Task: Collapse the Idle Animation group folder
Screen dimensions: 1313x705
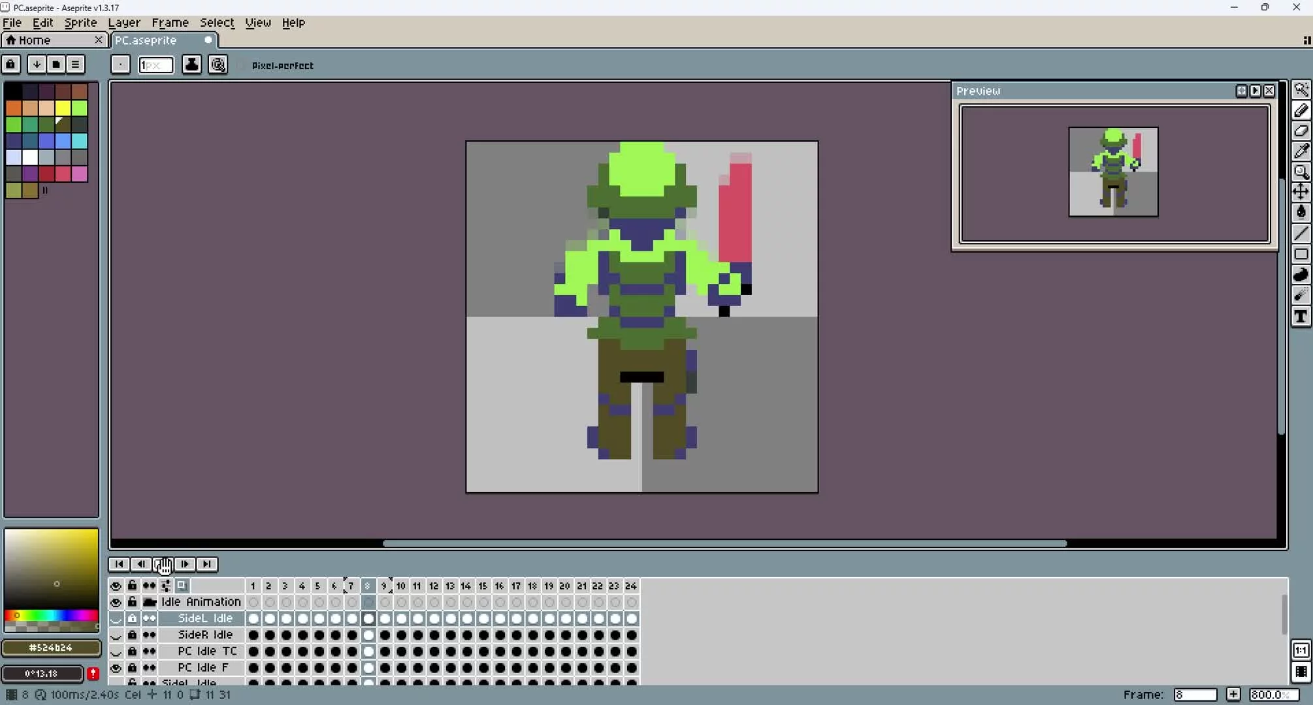Action: pyautogui.click(x=150, y=602)
